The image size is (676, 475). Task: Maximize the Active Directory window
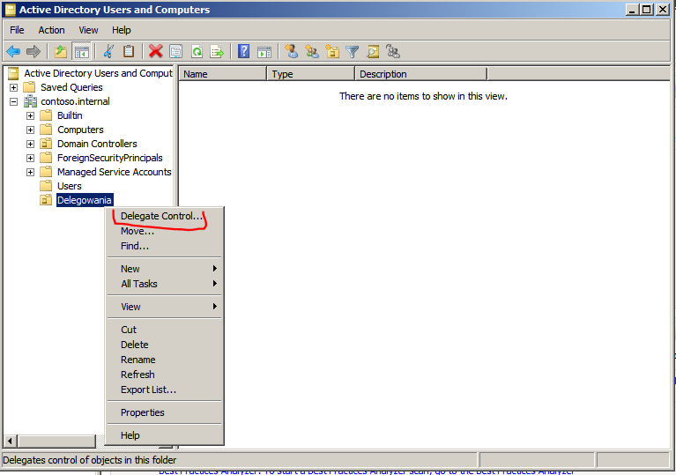click(x=647, y=10)
